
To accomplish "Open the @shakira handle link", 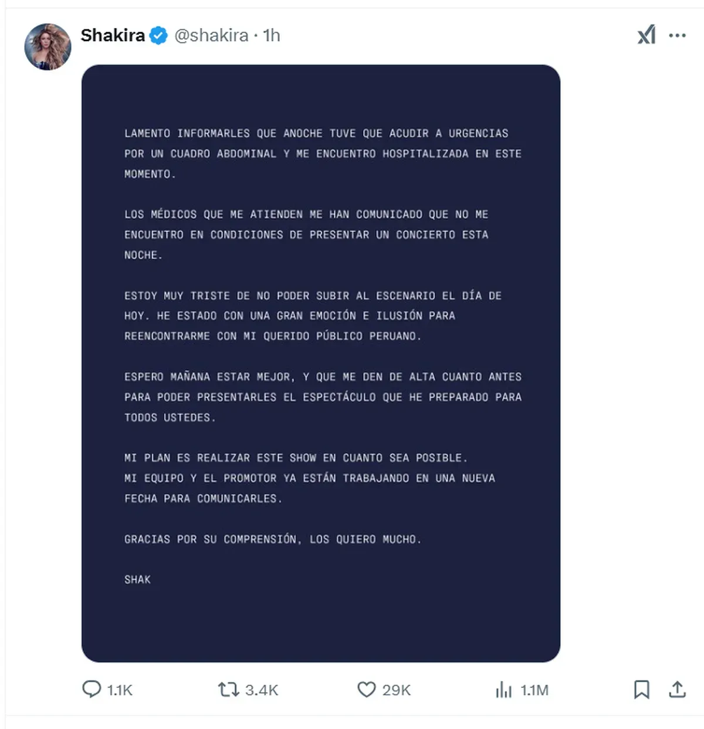I will tap(211, 36).
